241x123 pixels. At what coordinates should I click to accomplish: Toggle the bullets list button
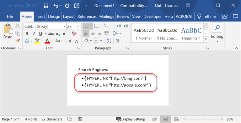86,26
